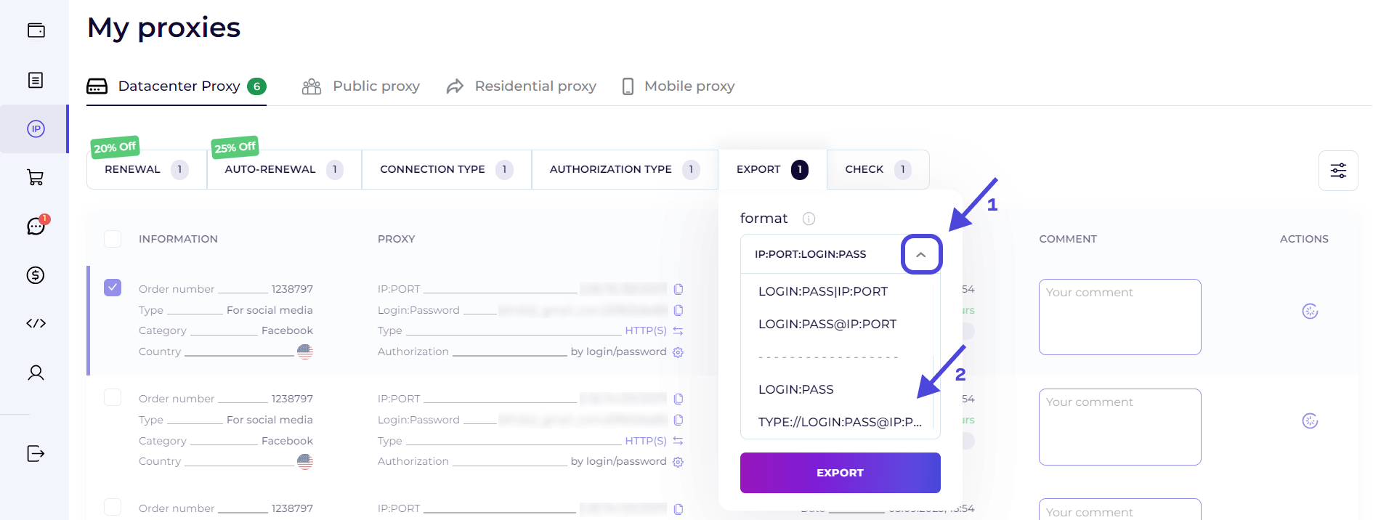
Task: Open the filter settings sliders icon
Action: (x=1338, y=171)
